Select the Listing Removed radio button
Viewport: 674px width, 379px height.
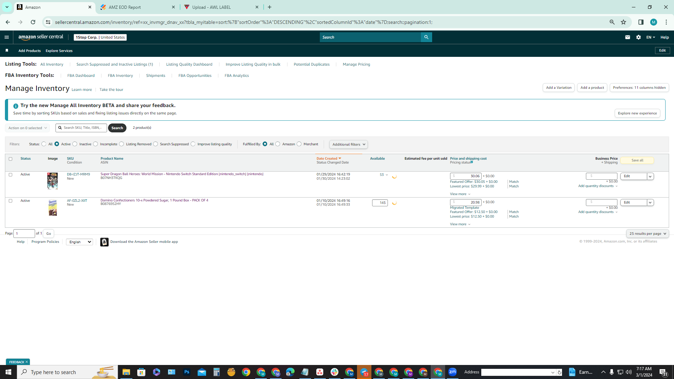(x=121, y=144)
